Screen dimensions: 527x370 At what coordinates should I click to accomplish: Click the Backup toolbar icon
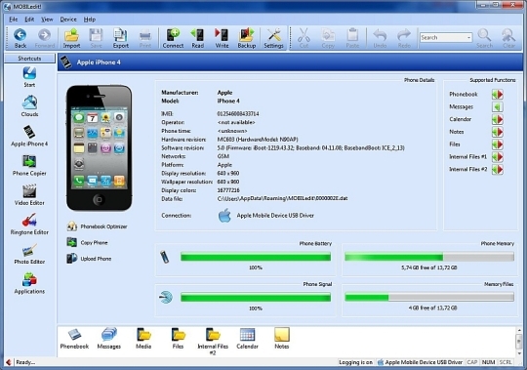point(247,38)
